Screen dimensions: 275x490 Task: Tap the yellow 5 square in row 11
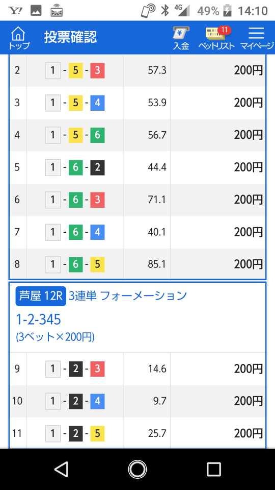[97, 434]
